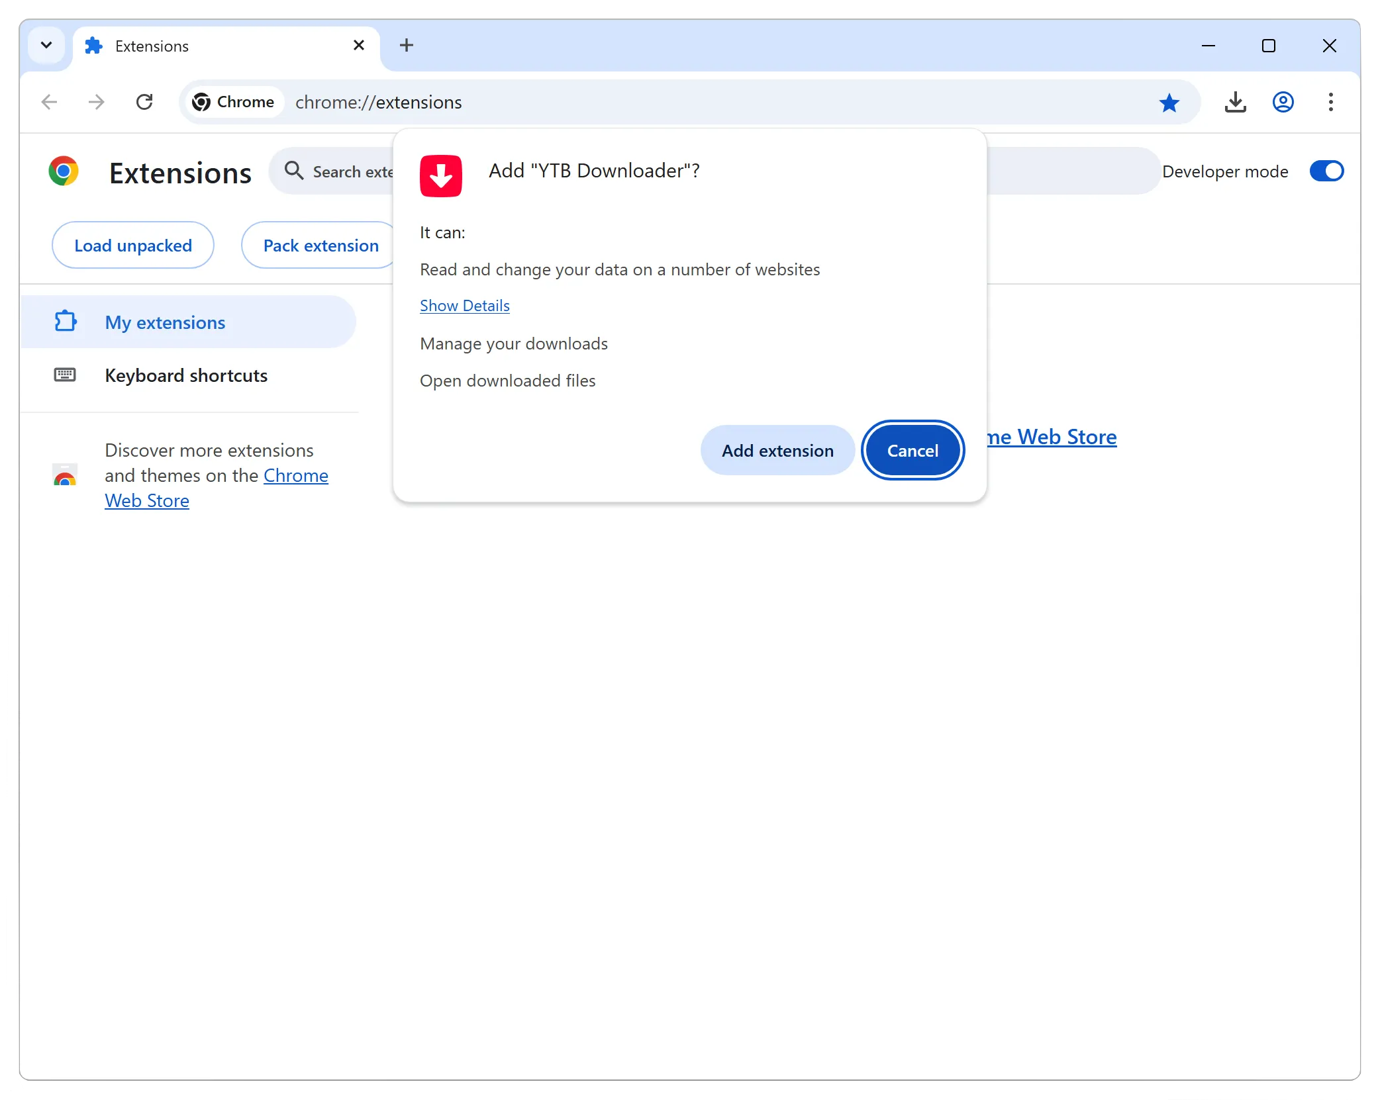Select the Extensions browser tab

tap(225, 46)
